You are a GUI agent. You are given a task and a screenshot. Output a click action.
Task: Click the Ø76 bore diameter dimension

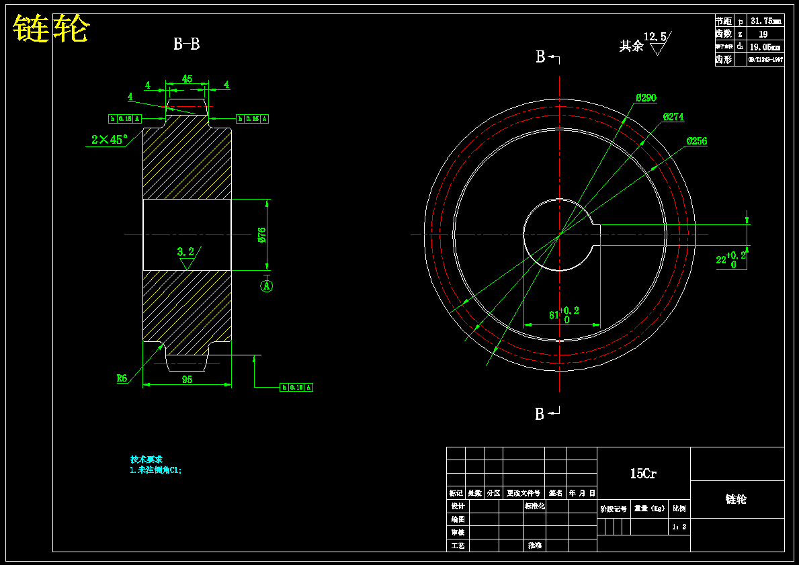261,235
